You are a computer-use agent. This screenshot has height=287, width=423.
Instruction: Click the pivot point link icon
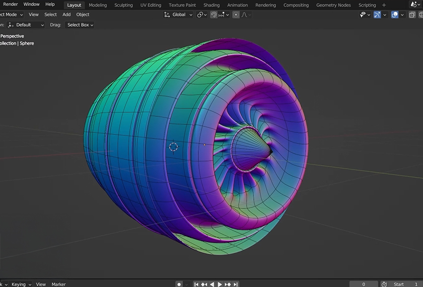(x=200, y=15)
